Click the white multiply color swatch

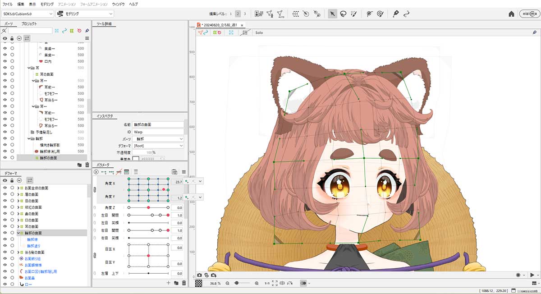point(135,158)
